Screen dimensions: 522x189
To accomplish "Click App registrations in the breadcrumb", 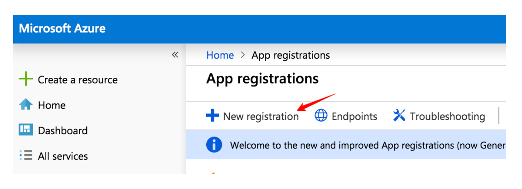I will tap(290, 55).
